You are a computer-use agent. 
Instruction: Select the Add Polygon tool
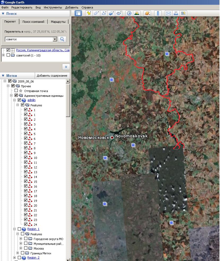point(97,13)
